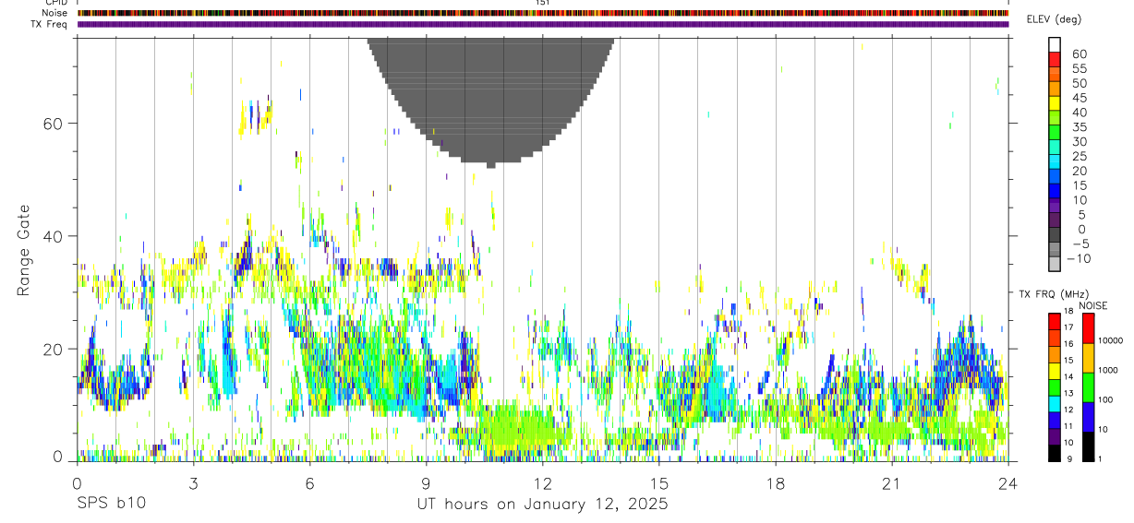The image size is (1134, 523).
Task: Click the 9 tick label on the UT hours axis
Action: (426, 484)
